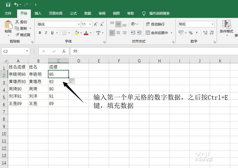Apply the red font color
238x168 pixels.
[86, 33]
